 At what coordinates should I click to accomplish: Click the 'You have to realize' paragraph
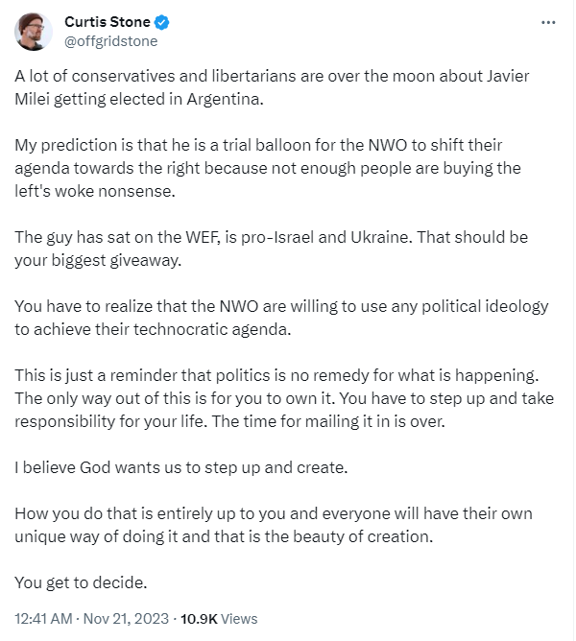pos(278,306)
